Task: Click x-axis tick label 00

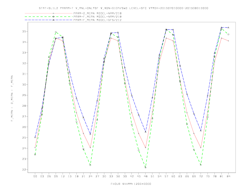Action: pos(35,176)
